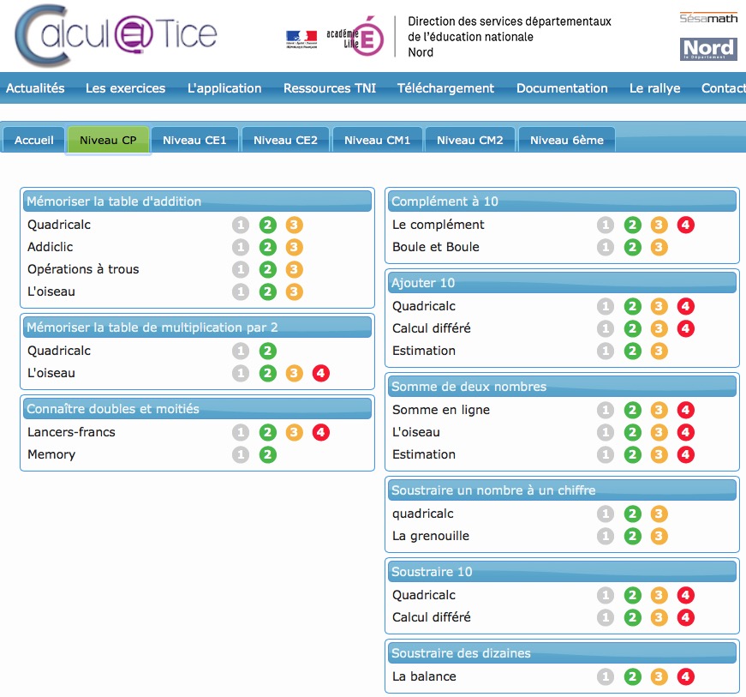Screen dimensions: 746x697
Task: Open level 2 of Boule et Boule
Action: pyautogui.click(x=632, y=248)
